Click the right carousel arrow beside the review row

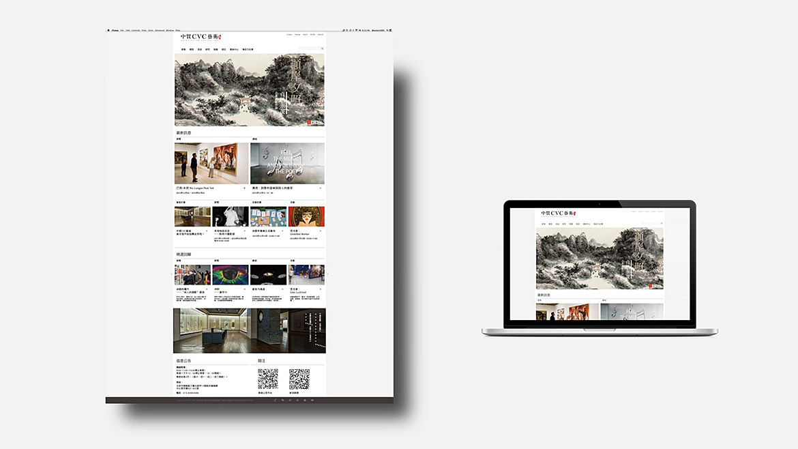[x=327, y=275]
